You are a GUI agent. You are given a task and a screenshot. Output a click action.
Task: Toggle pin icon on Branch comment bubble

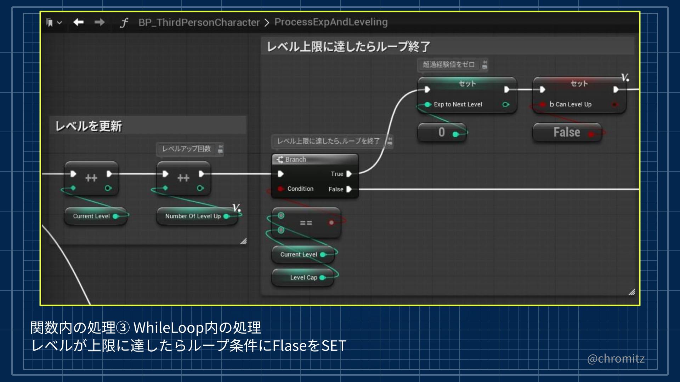390,141
